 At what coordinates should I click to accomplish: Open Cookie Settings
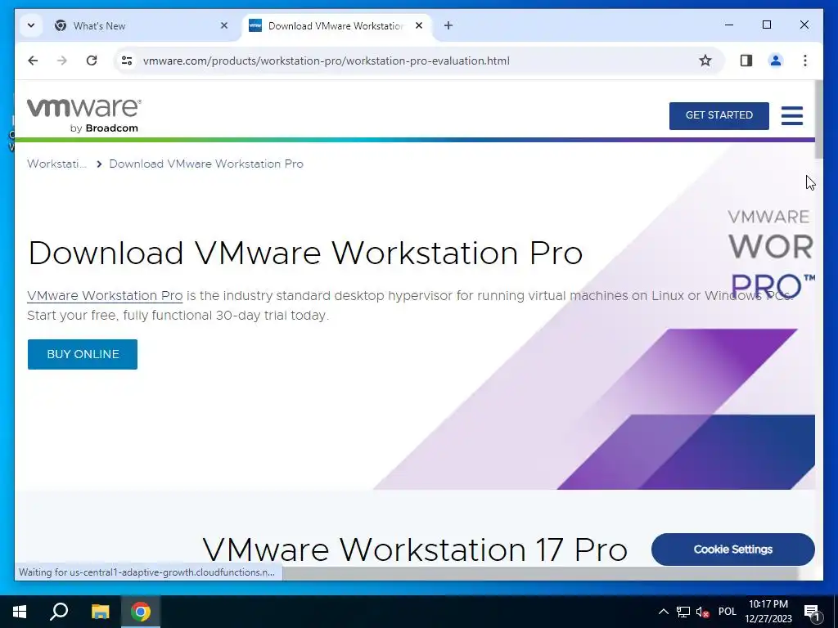click(732, 549)
